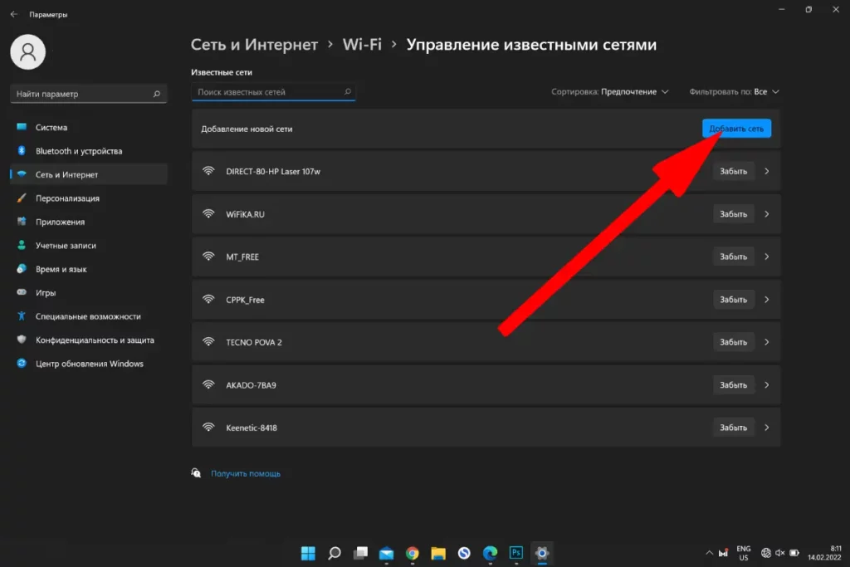
Task: Expand CPPK_Free details chevron
Action: 766,299
